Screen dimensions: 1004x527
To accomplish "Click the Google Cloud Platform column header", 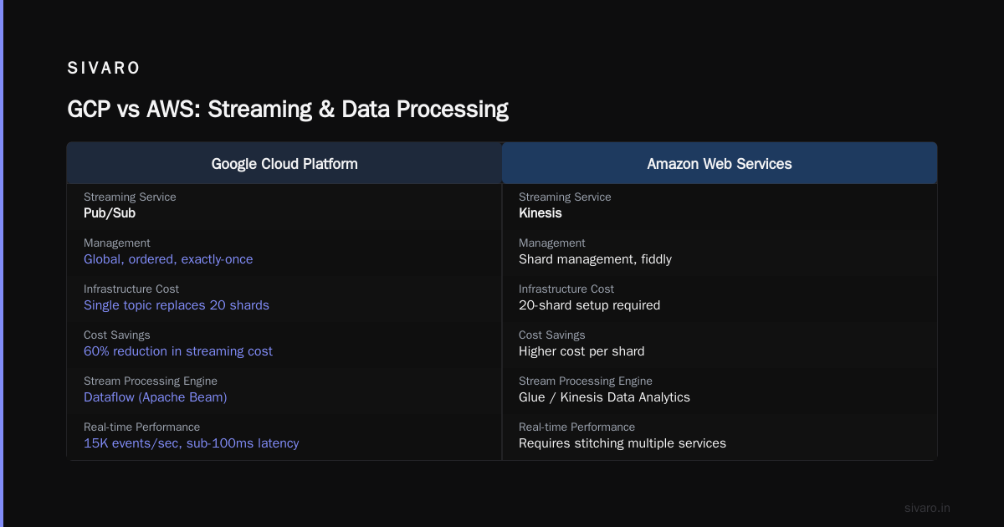I will tap(284, 164).
